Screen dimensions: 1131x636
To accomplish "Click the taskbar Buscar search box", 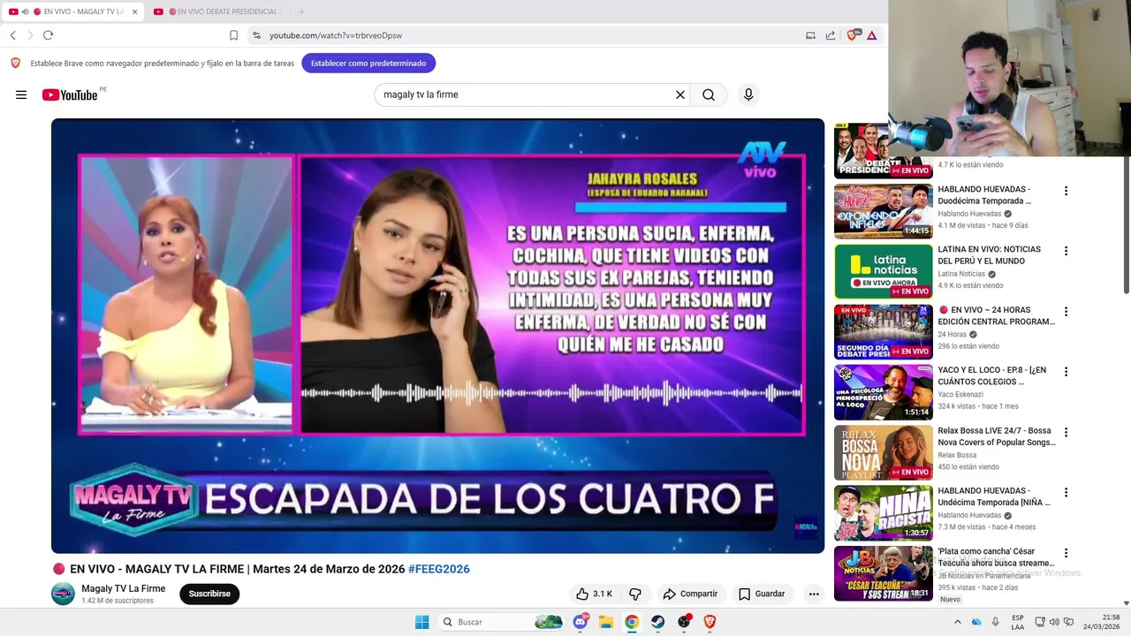I will [502, 622].
